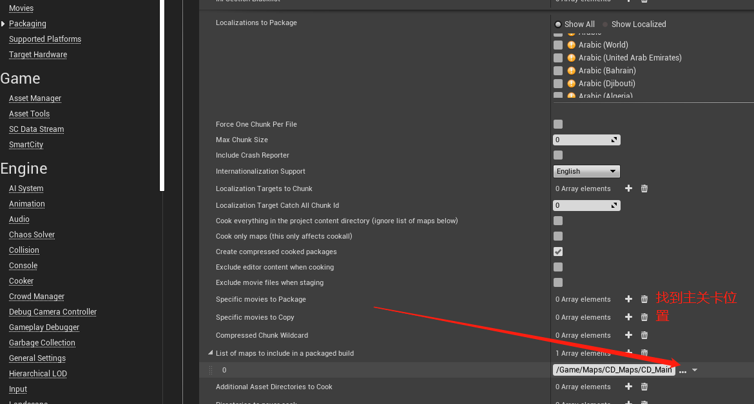Clear Localization Targets to Chunk array
The width and height of the screenshot is (754, 404).
[644, 188]
